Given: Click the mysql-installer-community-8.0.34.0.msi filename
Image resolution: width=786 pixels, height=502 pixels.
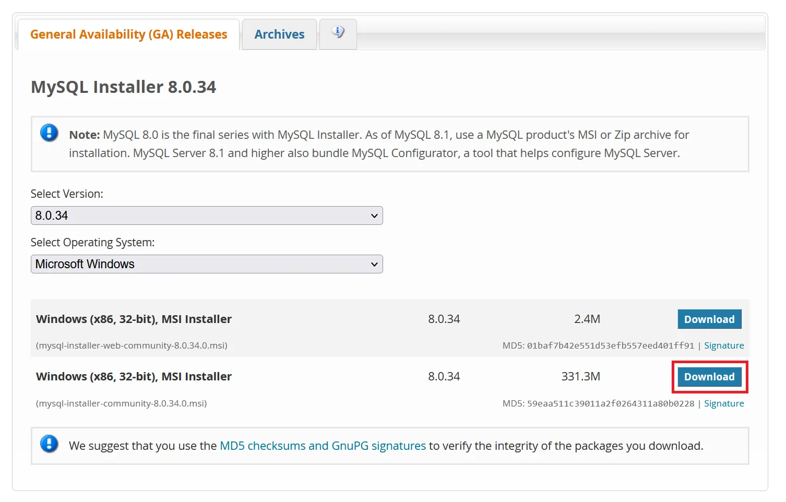Looking at the screenshot, I should [x=121, y=403].
